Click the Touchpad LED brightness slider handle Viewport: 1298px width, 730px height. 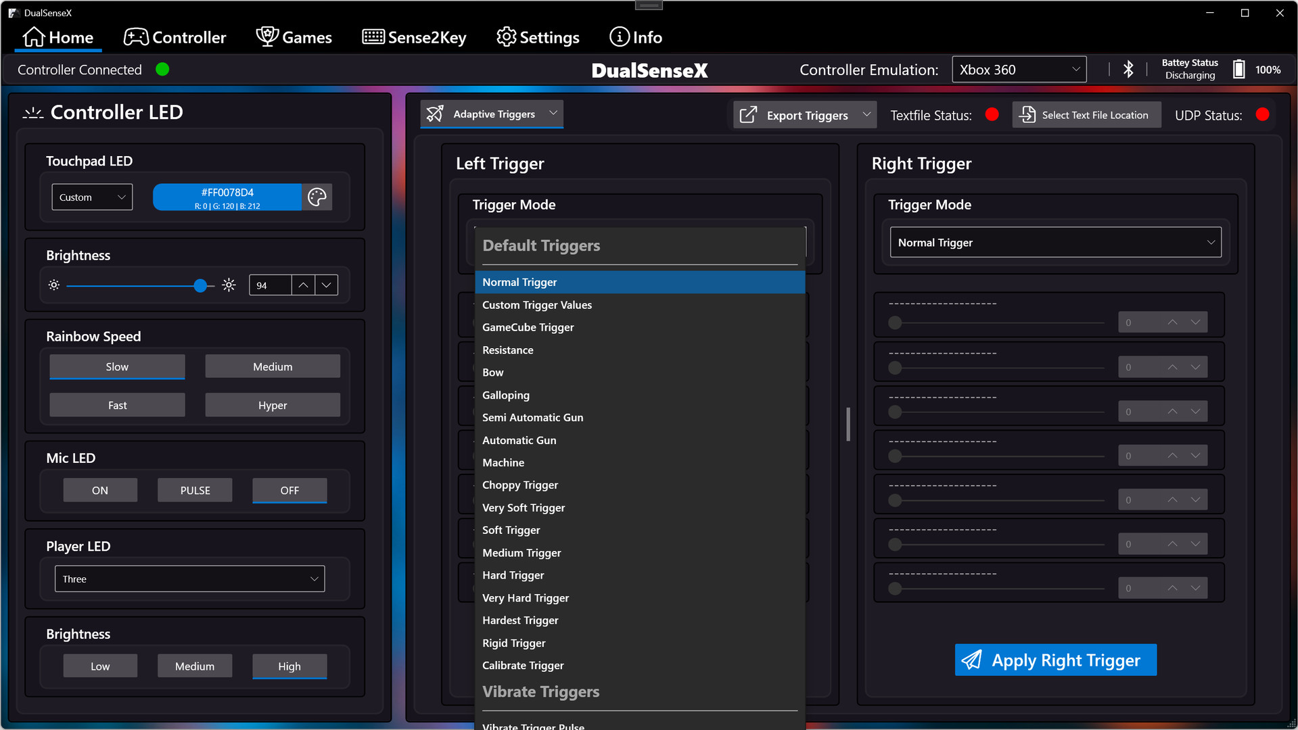tap(200, 285)
